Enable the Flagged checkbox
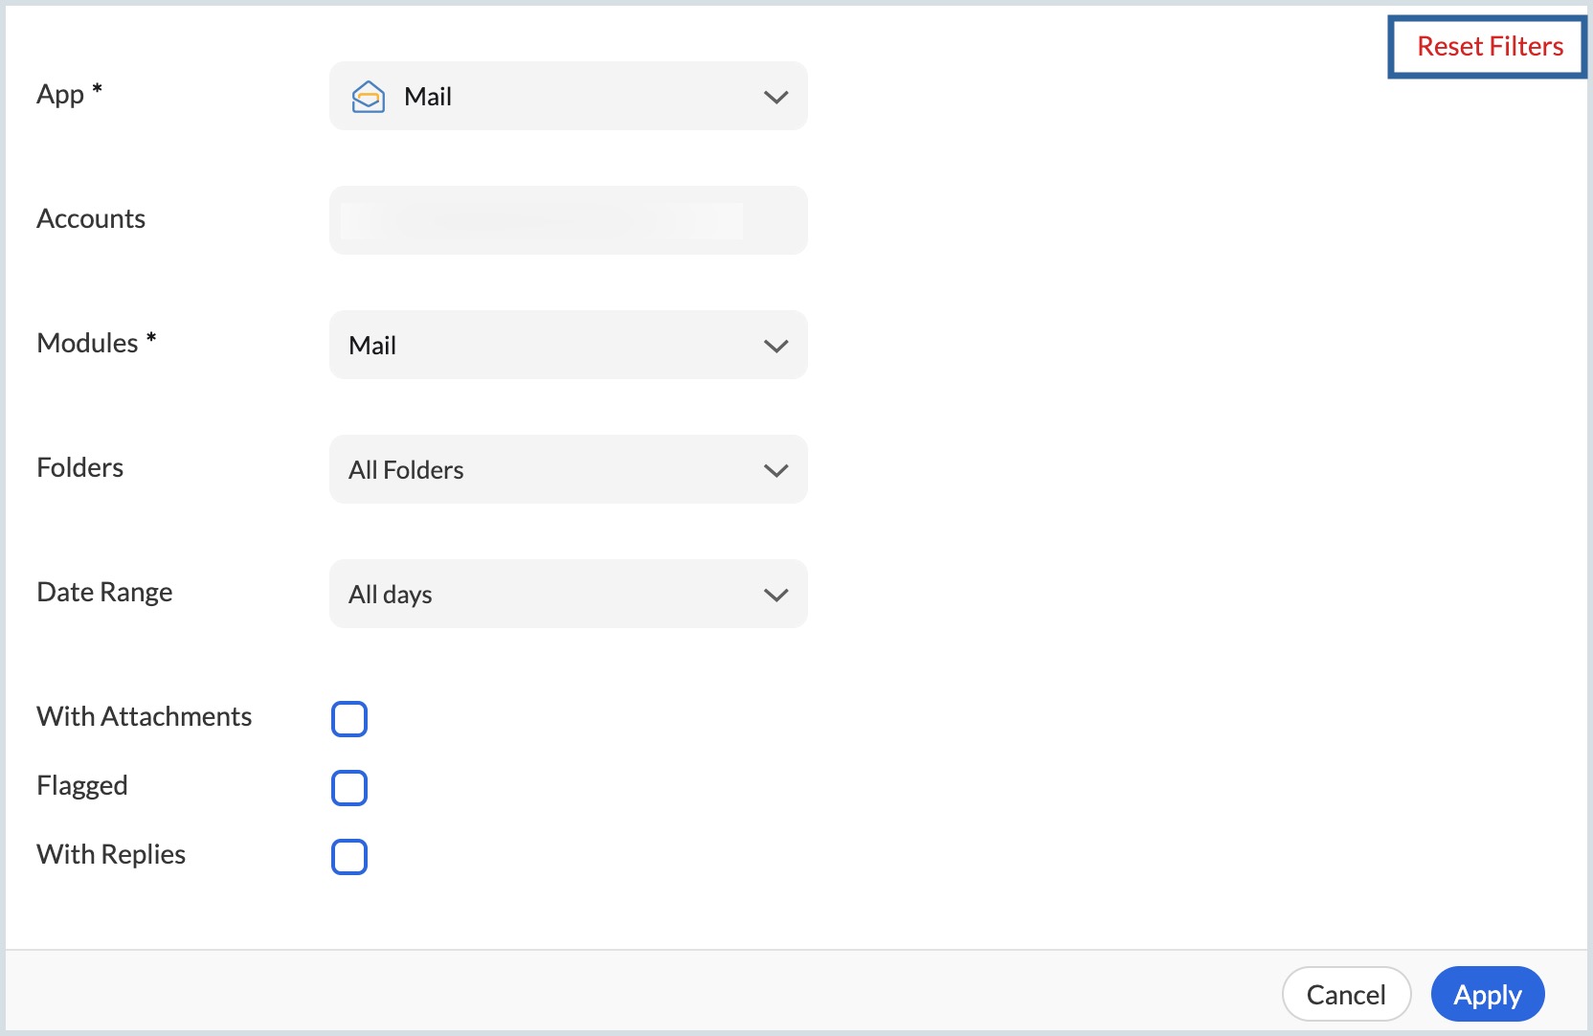The height and width of the screenshot is (1036, 1593). click(349, 788)
